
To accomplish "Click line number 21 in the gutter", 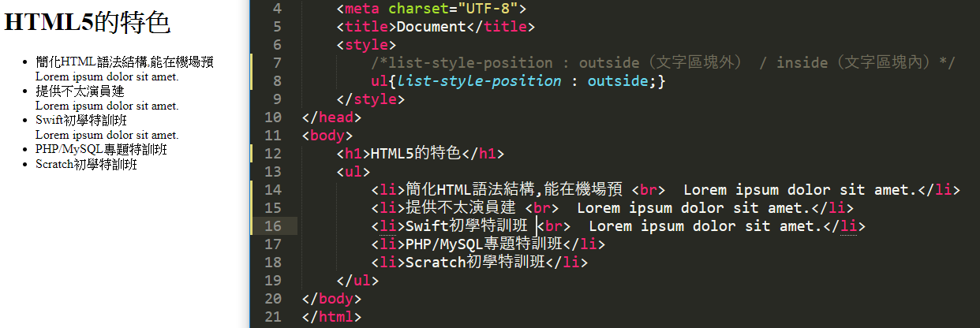I will tap(272, 317).
